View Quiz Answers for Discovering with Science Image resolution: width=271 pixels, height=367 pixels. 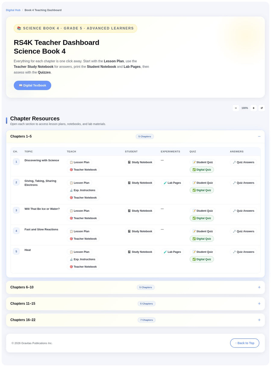[x=244, y=162]
